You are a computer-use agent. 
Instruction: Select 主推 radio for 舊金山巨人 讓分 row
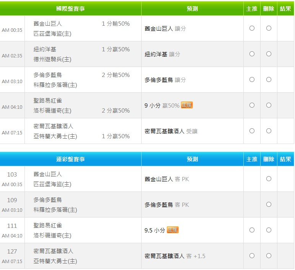coord(252,28)
